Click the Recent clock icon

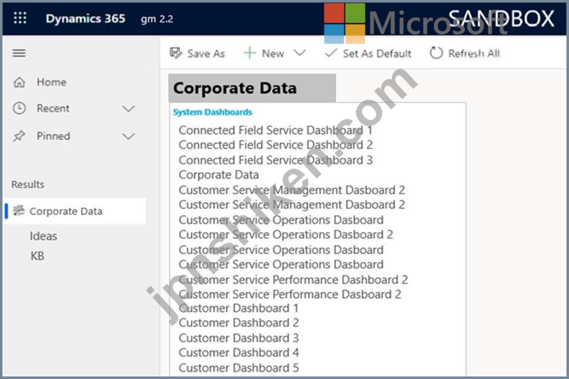(x=19, y=108)
